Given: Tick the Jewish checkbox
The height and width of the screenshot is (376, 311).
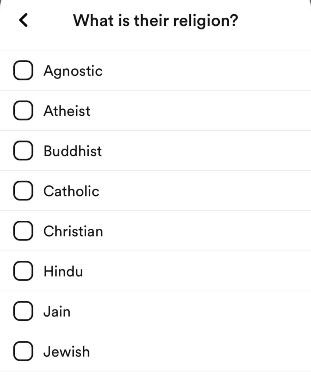Looking at the screenshot, I should (x=23, y=352).
